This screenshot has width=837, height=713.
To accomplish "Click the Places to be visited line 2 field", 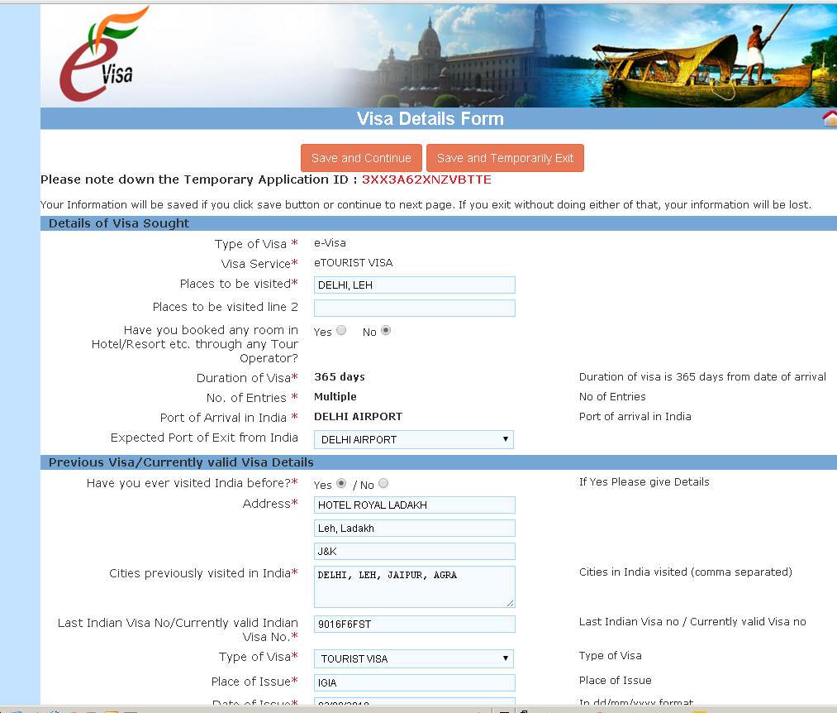I will point(414,308).
